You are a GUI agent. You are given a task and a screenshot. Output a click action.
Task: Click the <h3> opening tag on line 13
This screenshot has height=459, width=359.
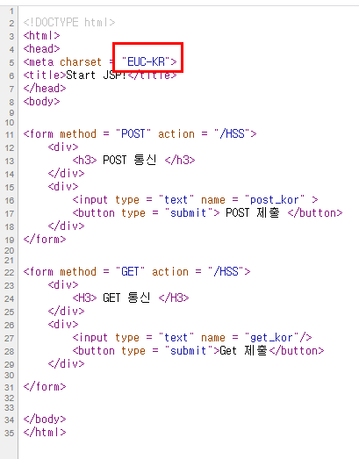coord(84,160)
